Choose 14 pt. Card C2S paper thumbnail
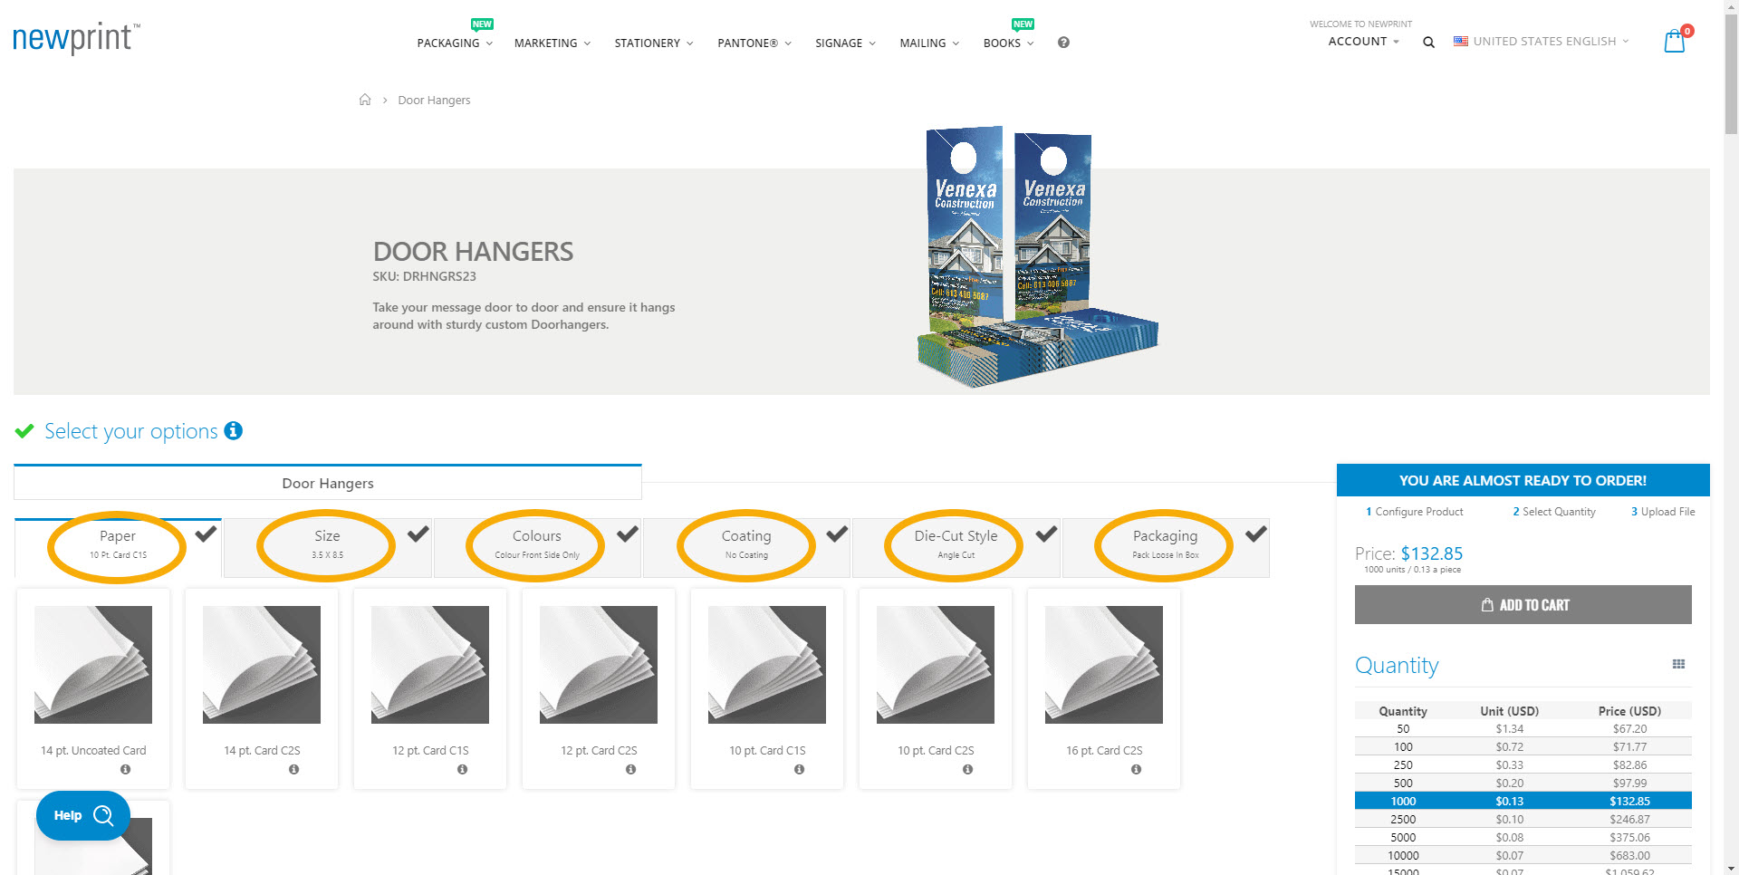Screen dimensions: 1739x875 point(262,665)
